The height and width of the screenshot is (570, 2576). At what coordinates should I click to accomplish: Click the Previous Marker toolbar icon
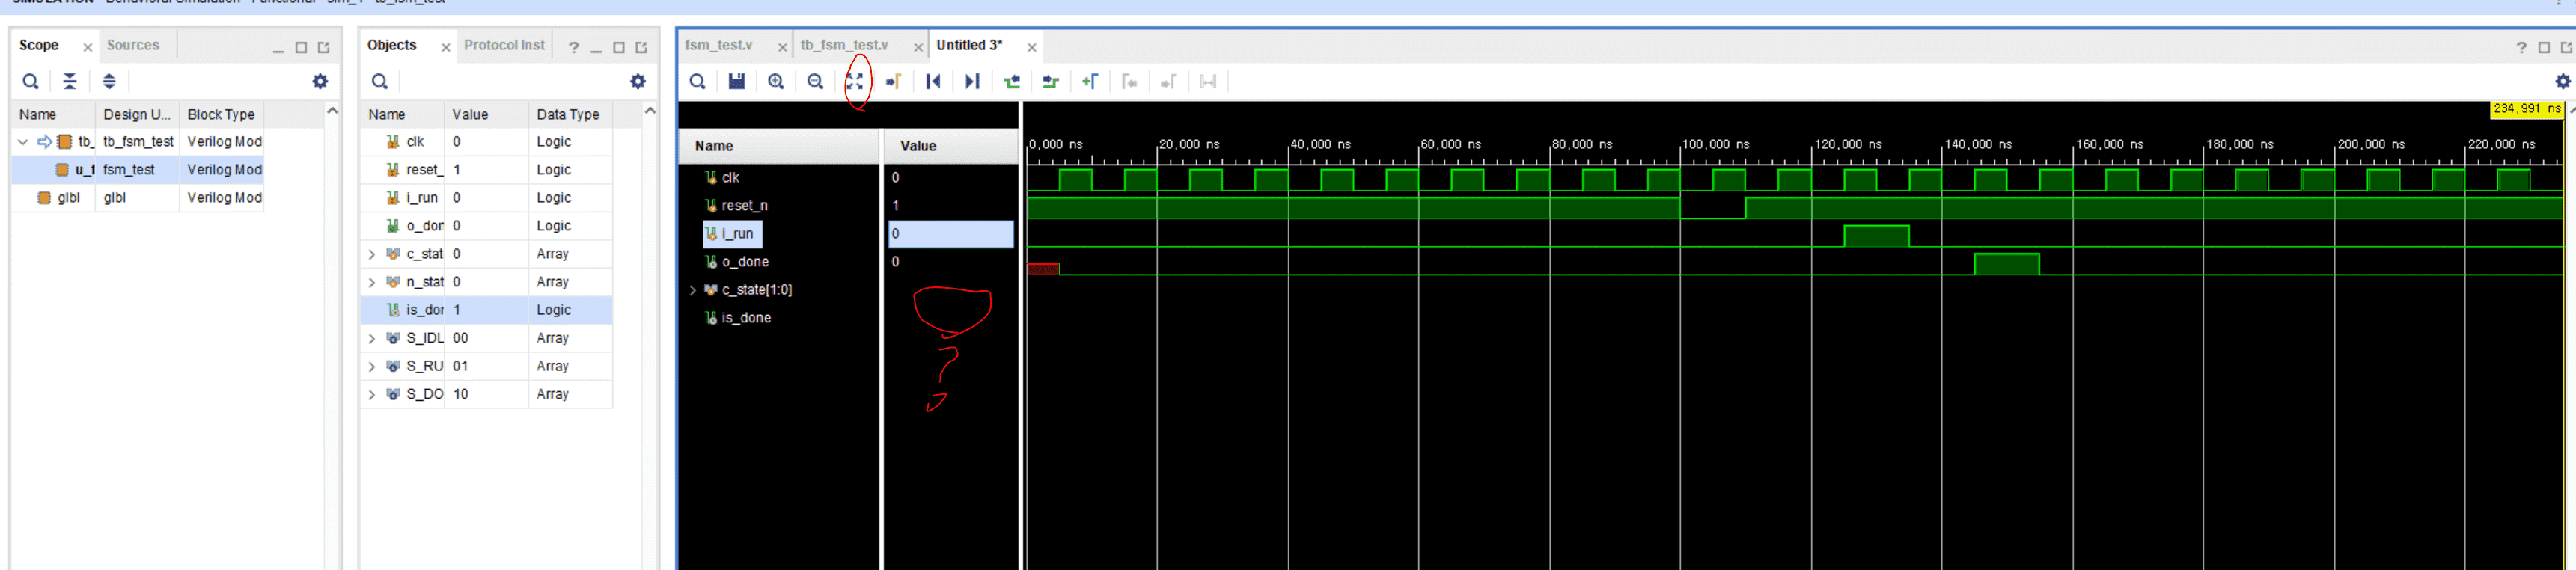[x=1130, y=81]
